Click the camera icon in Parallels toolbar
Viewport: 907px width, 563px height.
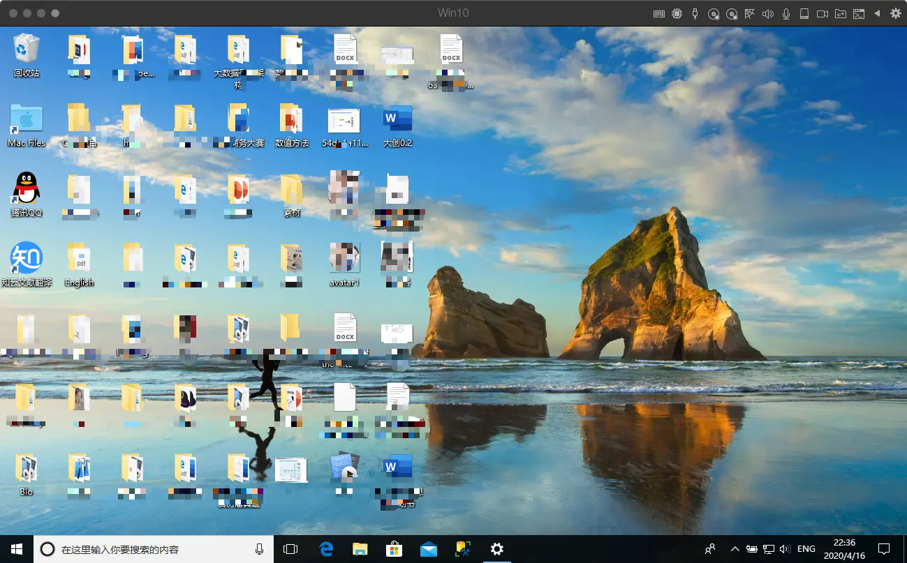point(823,13)
